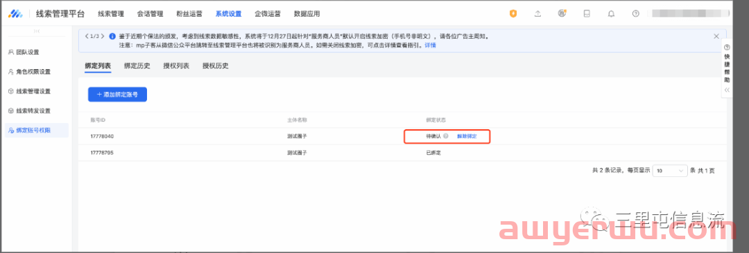Screen dimensions: 749x253
Task: Click the 1/3 announcement counter
Action: pyautogui.click(x=94, y=36)
